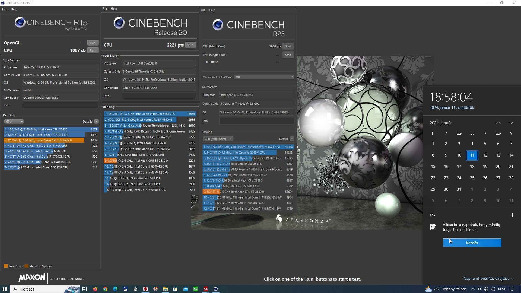This screenshot has height=293, width=521.
Task: Open the volume control in system tray
Action: [493, 289]
